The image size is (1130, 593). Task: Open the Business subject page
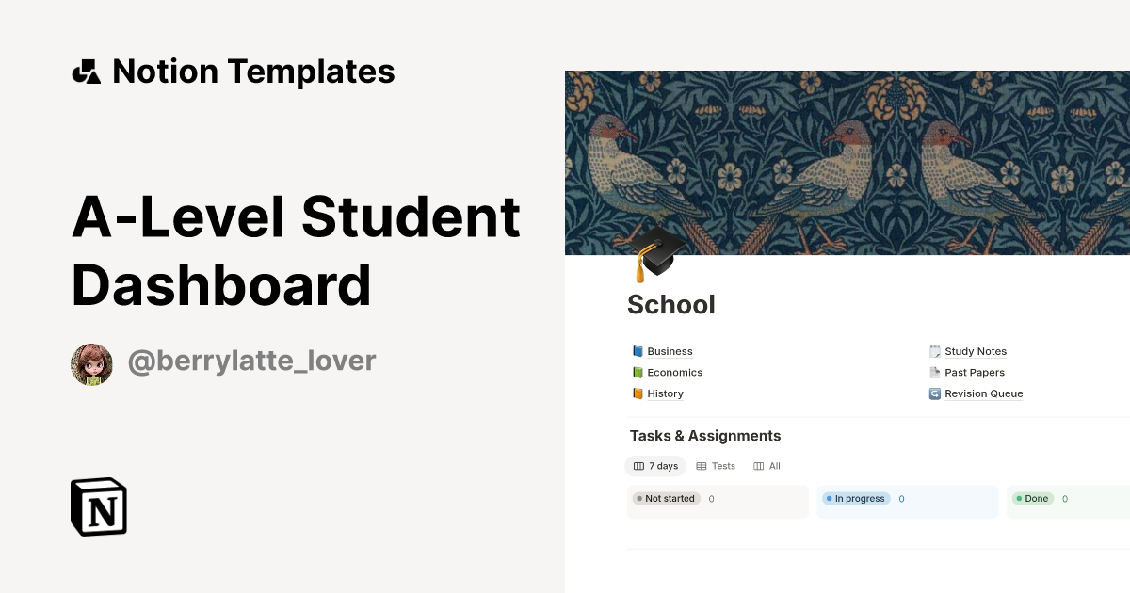(670, 351)
